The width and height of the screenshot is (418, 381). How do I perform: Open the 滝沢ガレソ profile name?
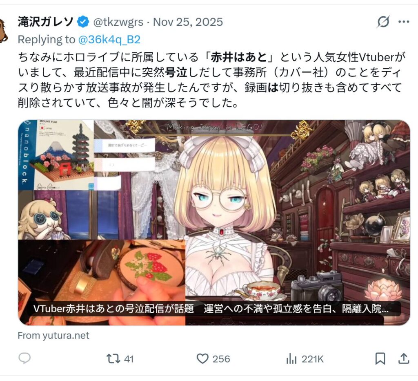45,22
